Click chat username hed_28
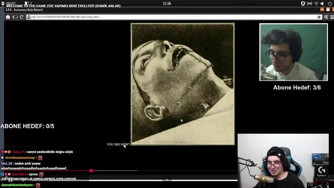Screen dimensions: 334x188 click(7, 163)
